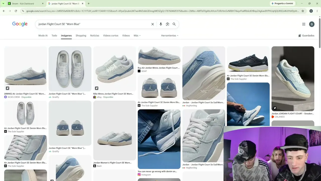The height and width of the screenshot is (181, 321).
Task: Open the tab search dropdown
Action: pyautogui.click(x=3, y=4)
